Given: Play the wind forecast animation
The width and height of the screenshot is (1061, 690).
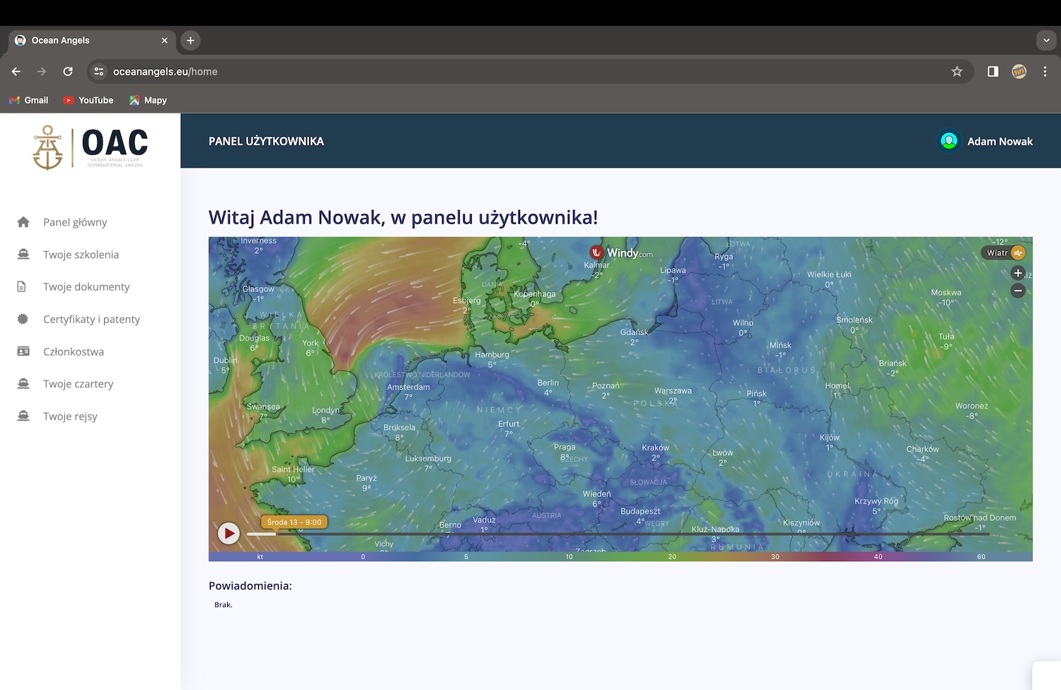Looking at the screenshot, I should click(x=228, y=533).
